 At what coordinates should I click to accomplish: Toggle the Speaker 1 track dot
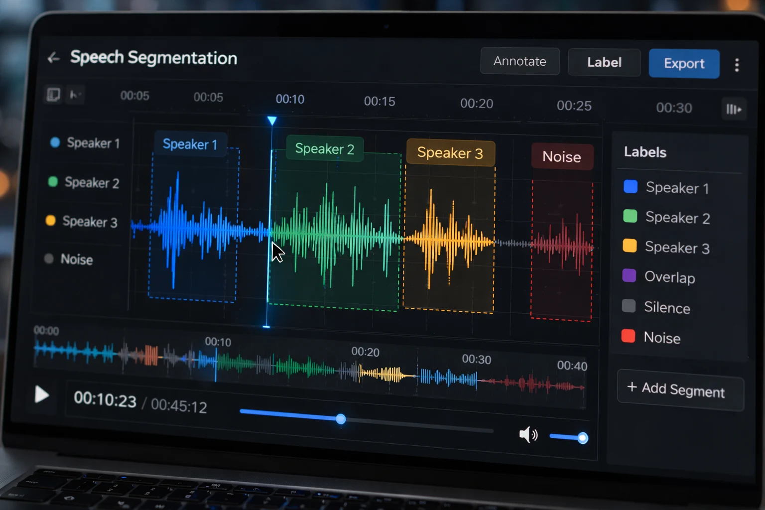tap(55, 142)
